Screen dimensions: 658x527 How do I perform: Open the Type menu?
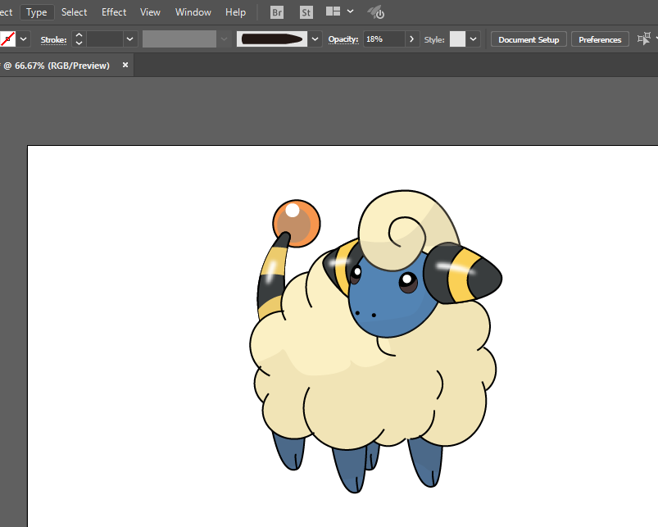point(37,12)
